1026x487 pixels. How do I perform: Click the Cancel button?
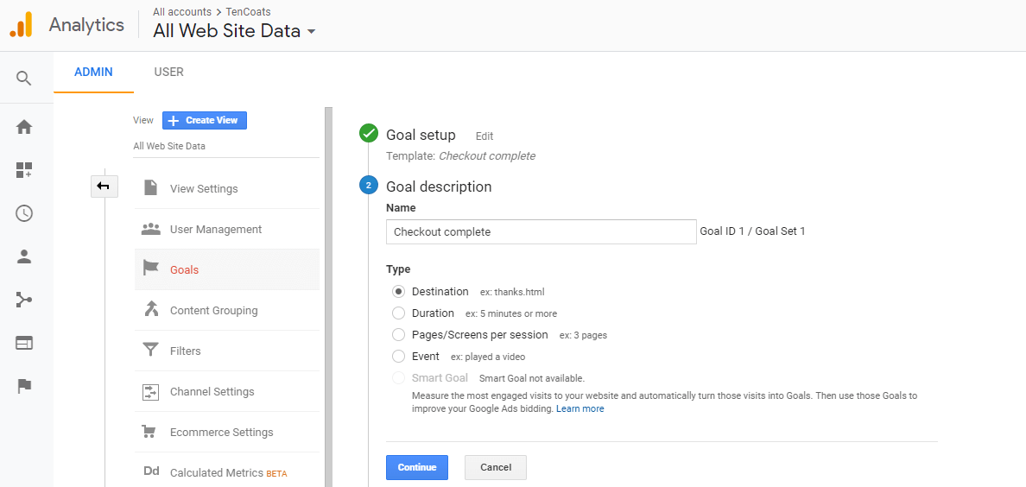[x=496, y=467]
